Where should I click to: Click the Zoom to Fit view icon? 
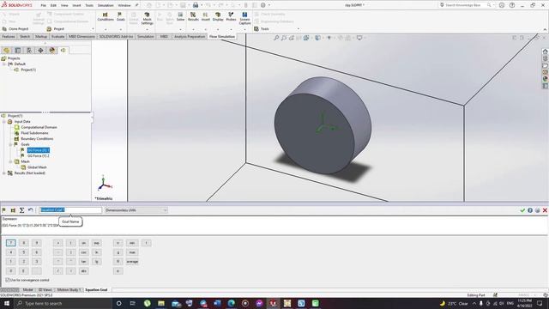click(x=276, y=38)
